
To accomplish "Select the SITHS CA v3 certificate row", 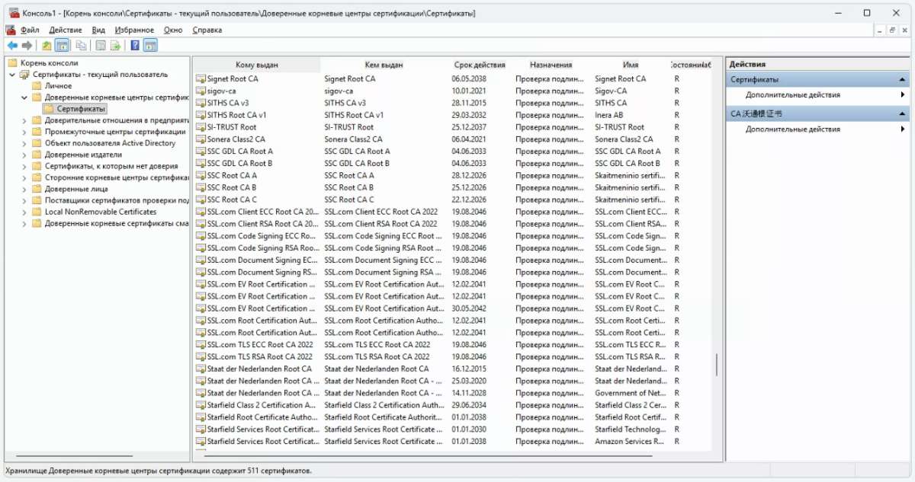I will pyautogui.click(x=453, y=103).
